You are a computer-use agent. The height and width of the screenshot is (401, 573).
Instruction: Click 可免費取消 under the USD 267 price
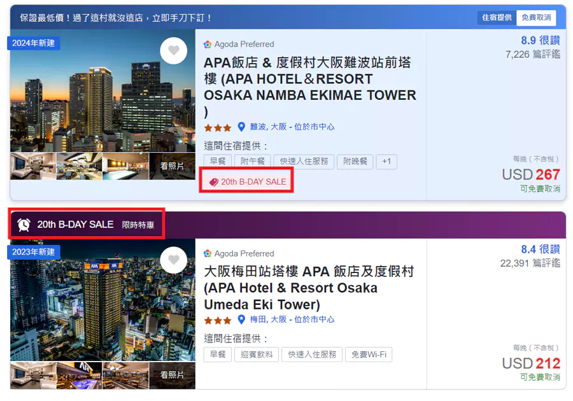(540, 189)
